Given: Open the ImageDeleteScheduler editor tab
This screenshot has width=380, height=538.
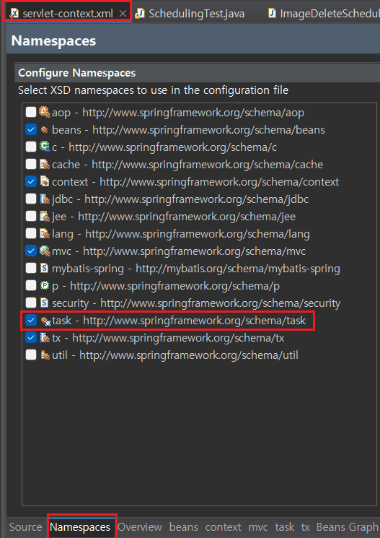Looking at the screenshot, I should [324, 14].
